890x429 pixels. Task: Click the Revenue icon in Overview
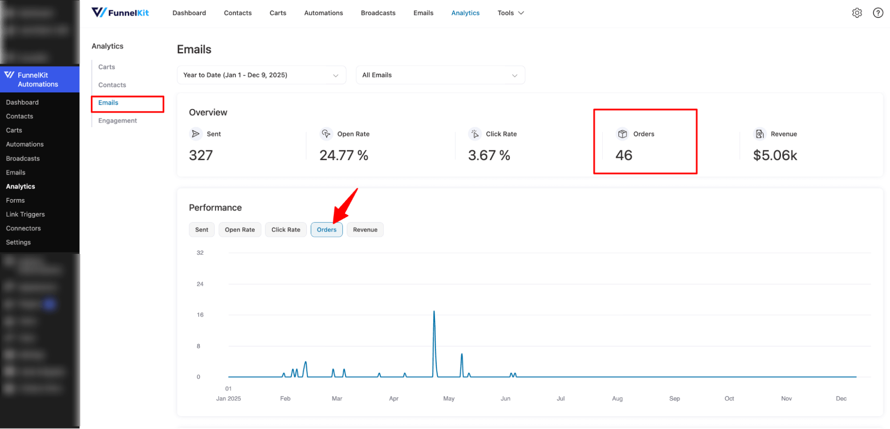tap(760, 134)
